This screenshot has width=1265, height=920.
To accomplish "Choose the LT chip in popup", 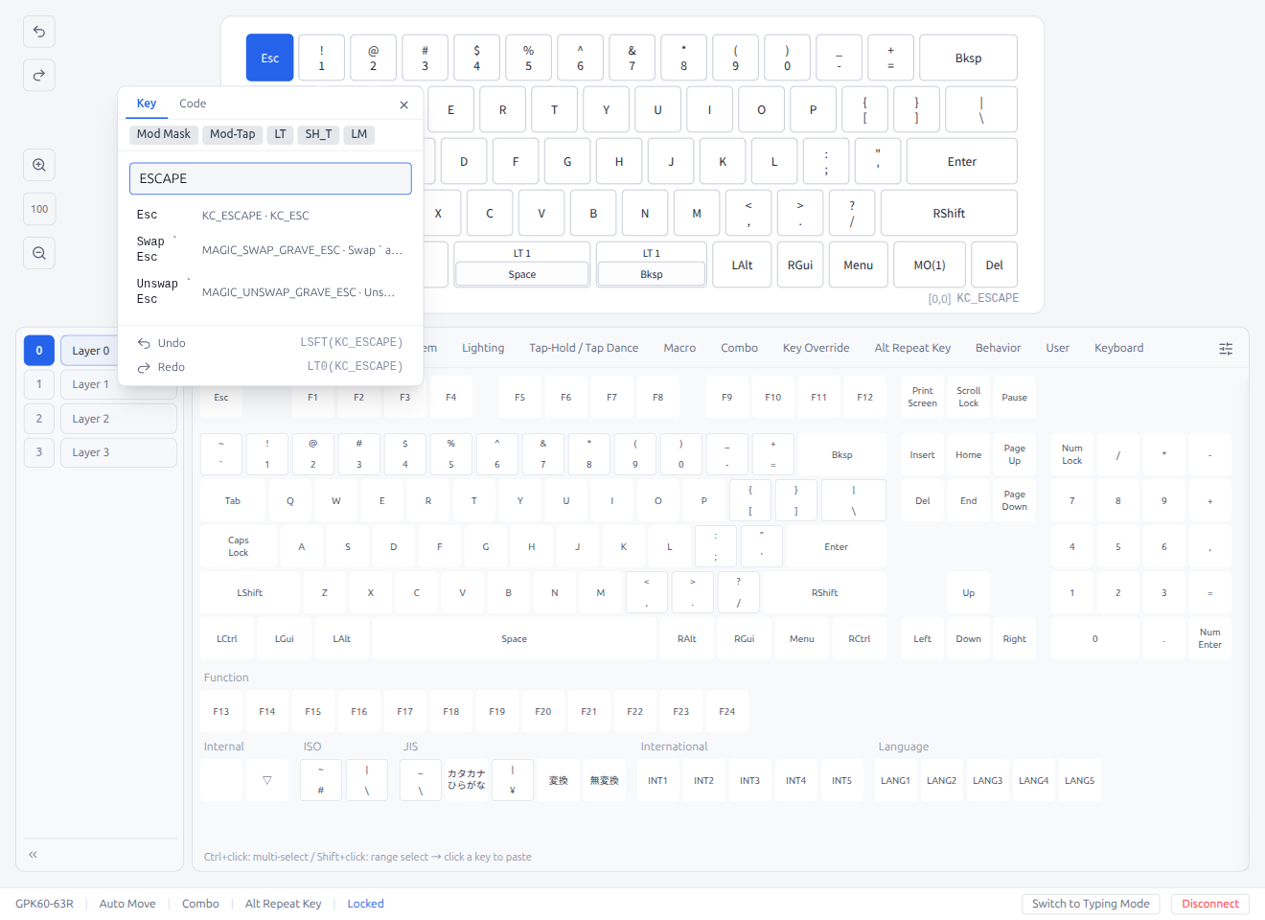I will 281,134.
